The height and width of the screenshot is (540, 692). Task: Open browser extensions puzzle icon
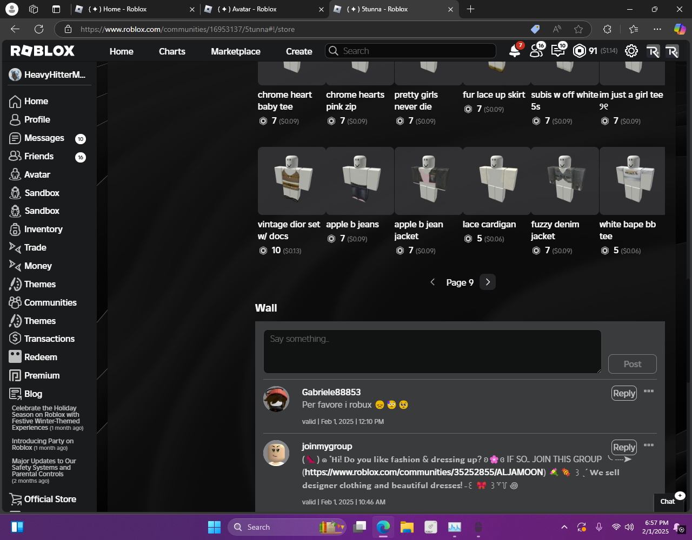click(607, 29)
